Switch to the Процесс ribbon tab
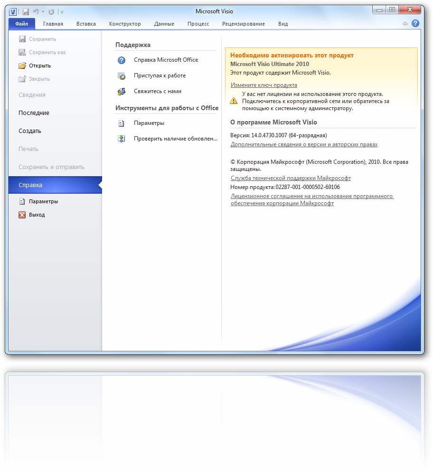Image resolution: width=433 pixels, height=472 pixels. (x=198, y=24)
